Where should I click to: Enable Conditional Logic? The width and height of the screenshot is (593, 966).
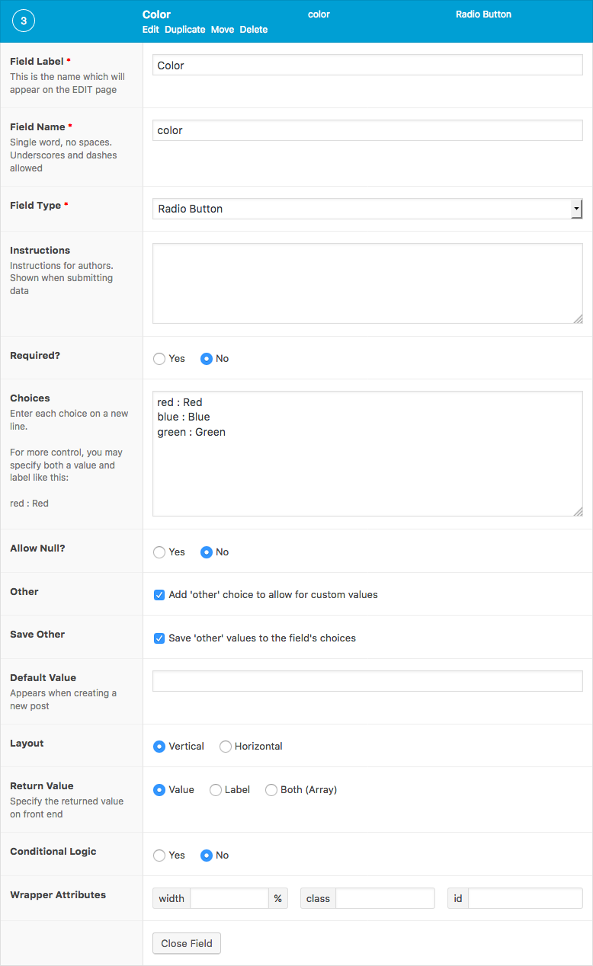tap(159, 856)
